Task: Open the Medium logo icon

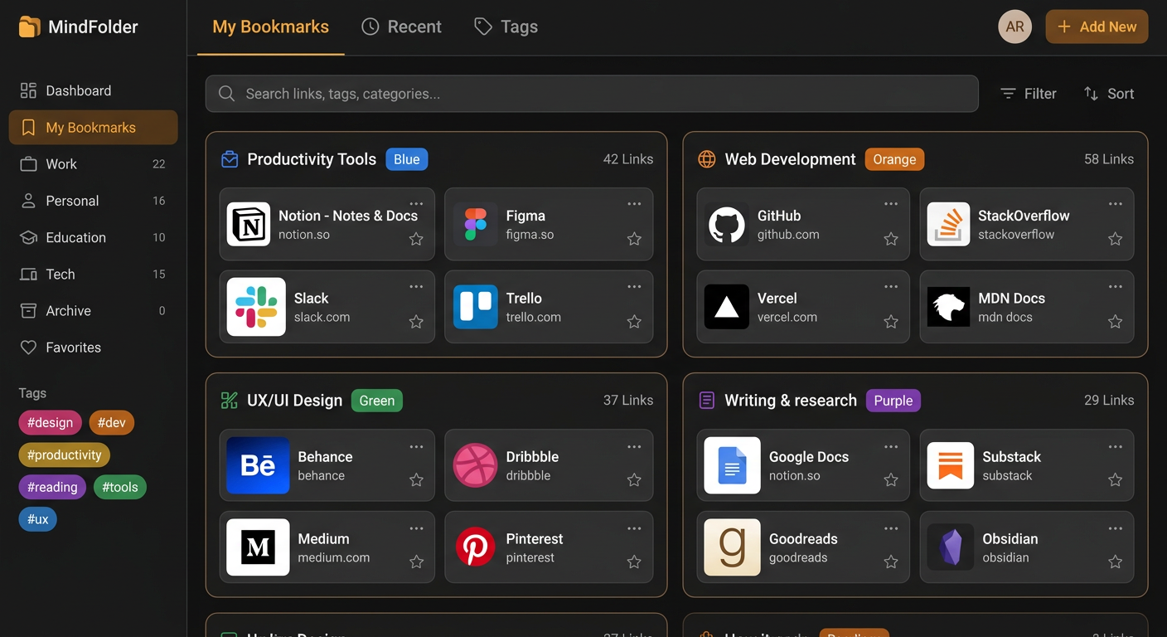Action: [x=258, y=547]
